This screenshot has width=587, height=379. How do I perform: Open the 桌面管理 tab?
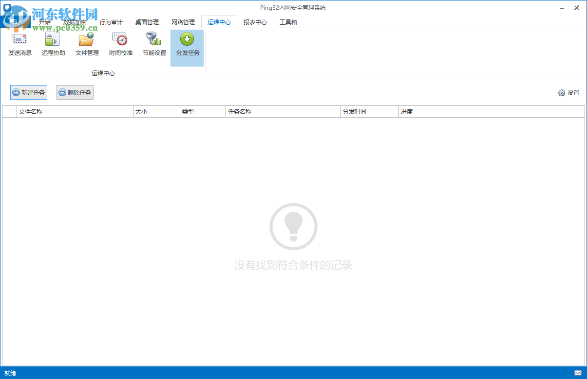[147, 22]
